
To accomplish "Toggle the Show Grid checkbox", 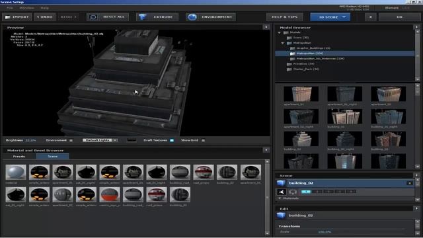I will tap(203, 140).
